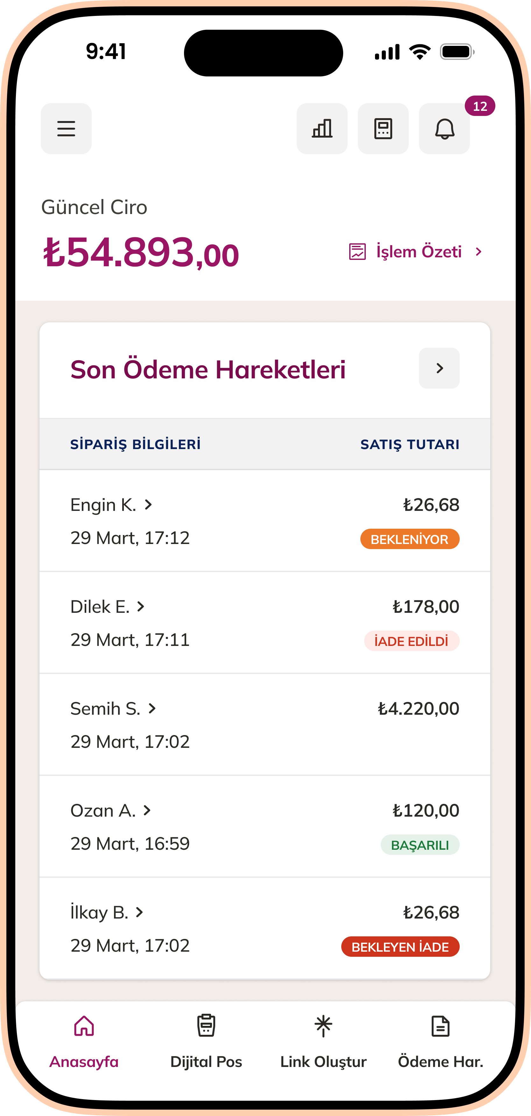Viewport: 531px width, 1116px height.
Task: Tap the notification count badge showing 12
Action: tap(480, 106)
